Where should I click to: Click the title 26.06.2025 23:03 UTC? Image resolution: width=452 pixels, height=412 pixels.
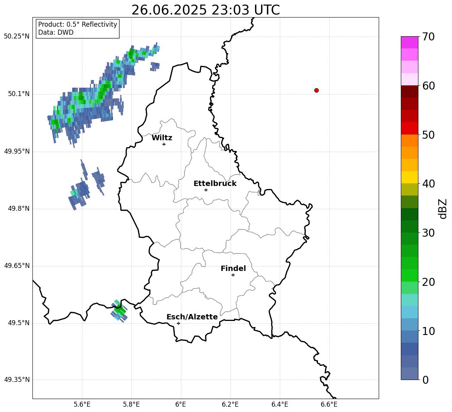pos(205,10)
